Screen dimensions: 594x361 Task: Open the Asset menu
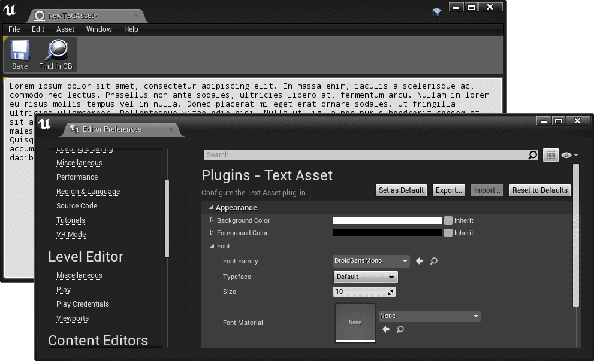[65, 29]
